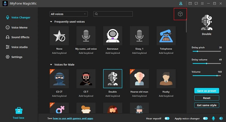This screenshot has width=226, height=122.
Task: Open the hamburger menu icon
Action: (x=202, y=3)
